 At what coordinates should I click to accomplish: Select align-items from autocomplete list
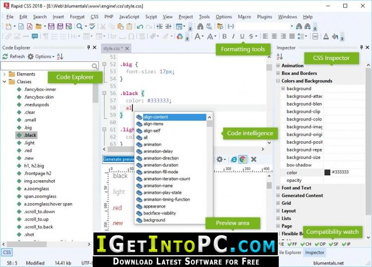point(153,124)
